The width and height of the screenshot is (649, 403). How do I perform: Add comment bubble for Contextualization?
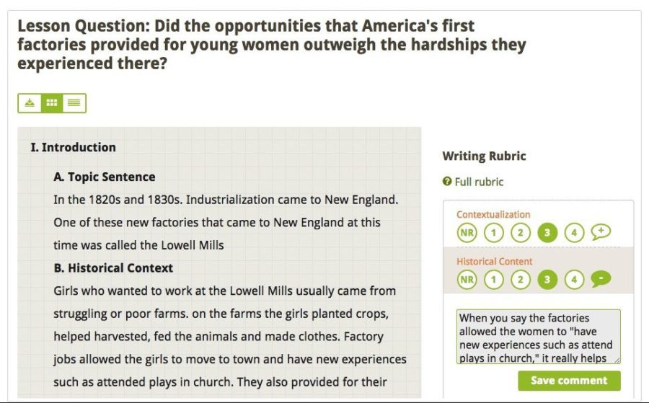coord(600,232)
